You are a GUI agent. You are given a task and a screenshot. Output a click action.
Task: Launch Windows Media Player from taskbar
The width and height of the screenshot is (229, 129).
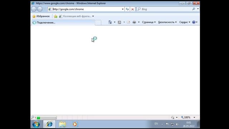coord(75,124)
